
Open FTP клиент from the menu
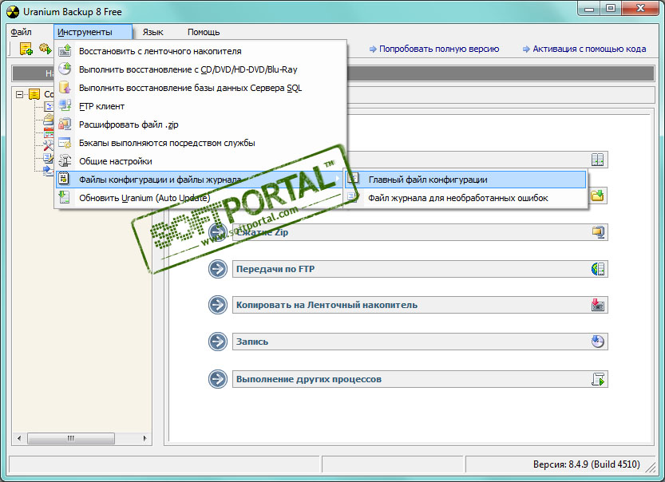click(200, 106)
